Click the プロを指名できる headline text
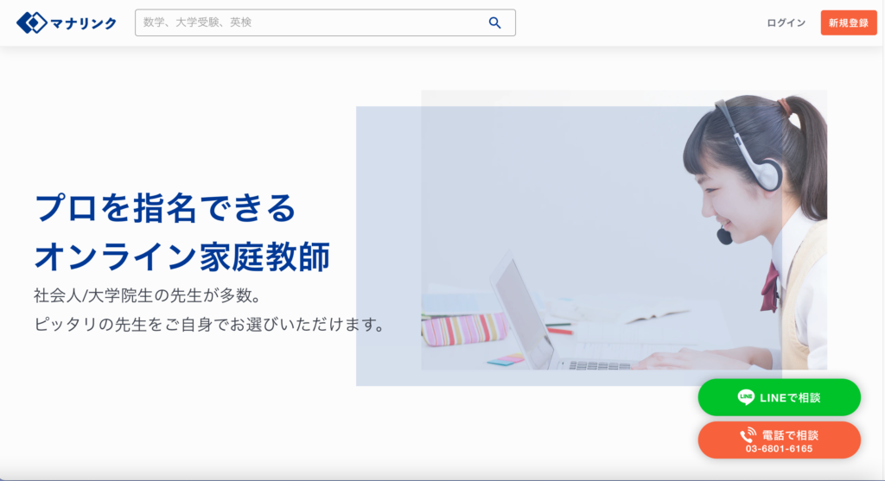This screenshot has height=481, width=885. 165,208
